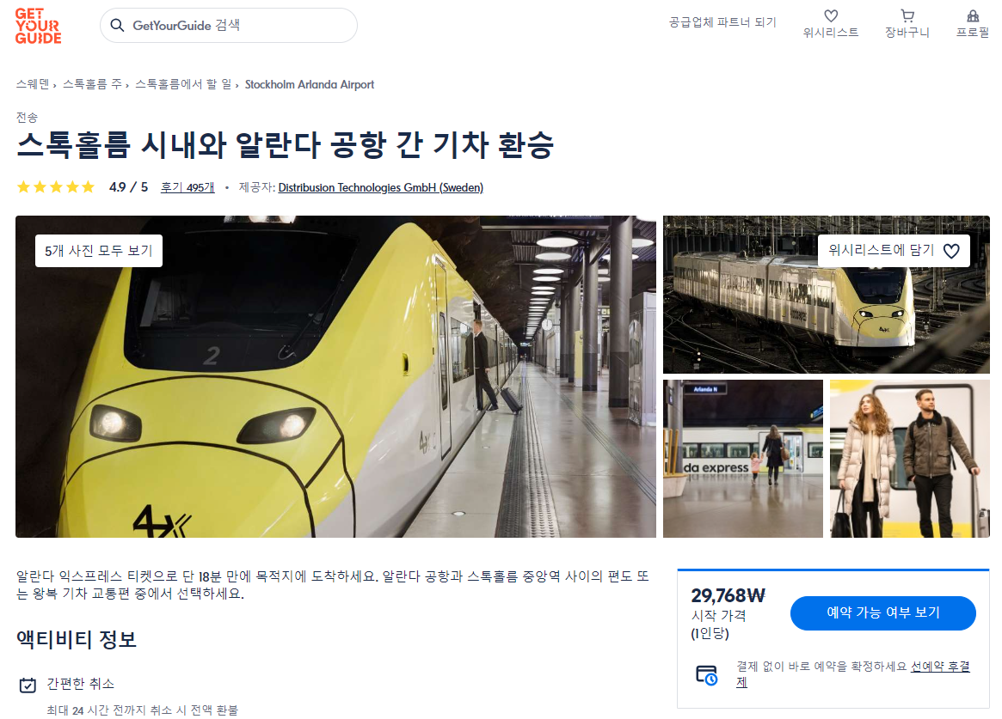Click the 5개 사진 모두 보기 button
Image resolution: width=1002 pixels, height=719 pixels.
click(x=99, y=251)
